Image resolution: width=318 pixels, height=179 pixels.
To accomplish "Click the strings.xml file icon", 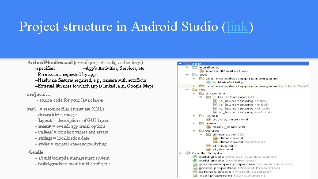I will (208, 146).
